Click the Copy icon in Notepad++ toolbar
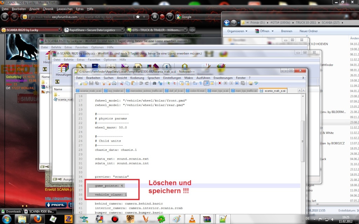Viewport: 359px width, 224px height. pos(128,83)
